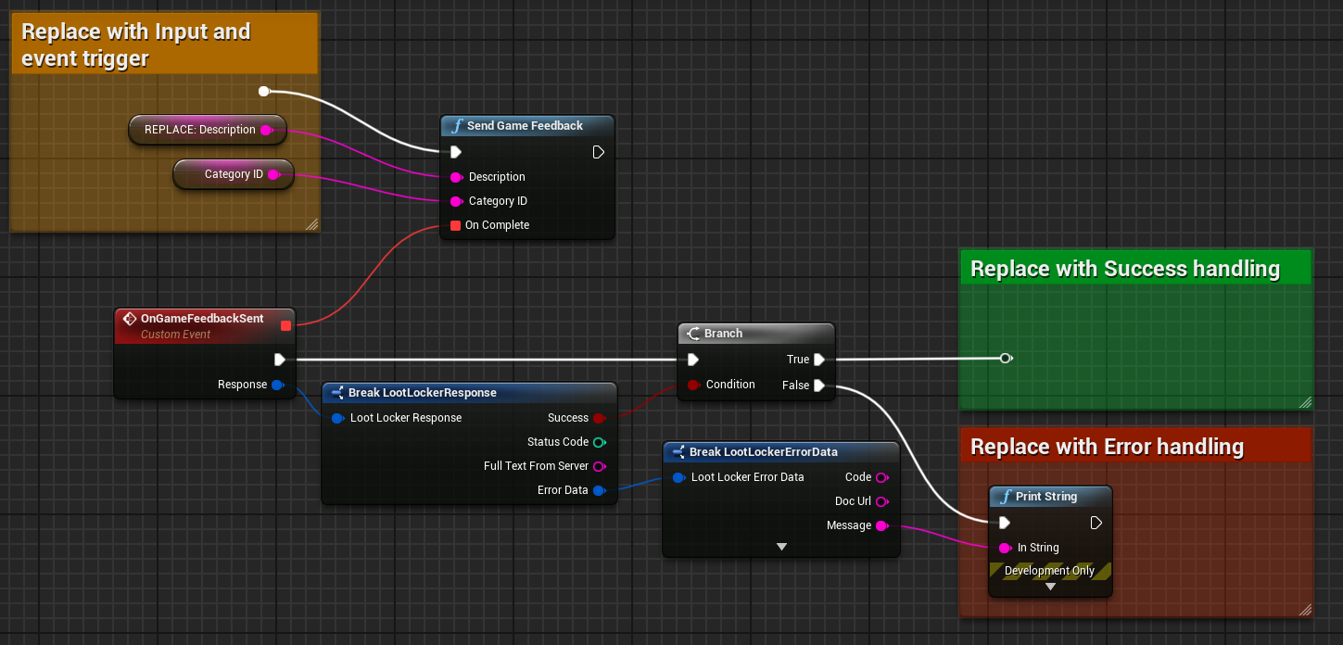The width and height of the screenshot is (1343, 645).
Task: Click the Condition input pin on Branch
Action: tap(692, 385)
